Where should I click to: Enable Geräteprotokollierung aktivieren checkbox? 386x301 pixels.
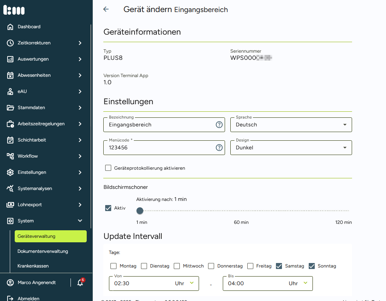(x=108, y=168)
